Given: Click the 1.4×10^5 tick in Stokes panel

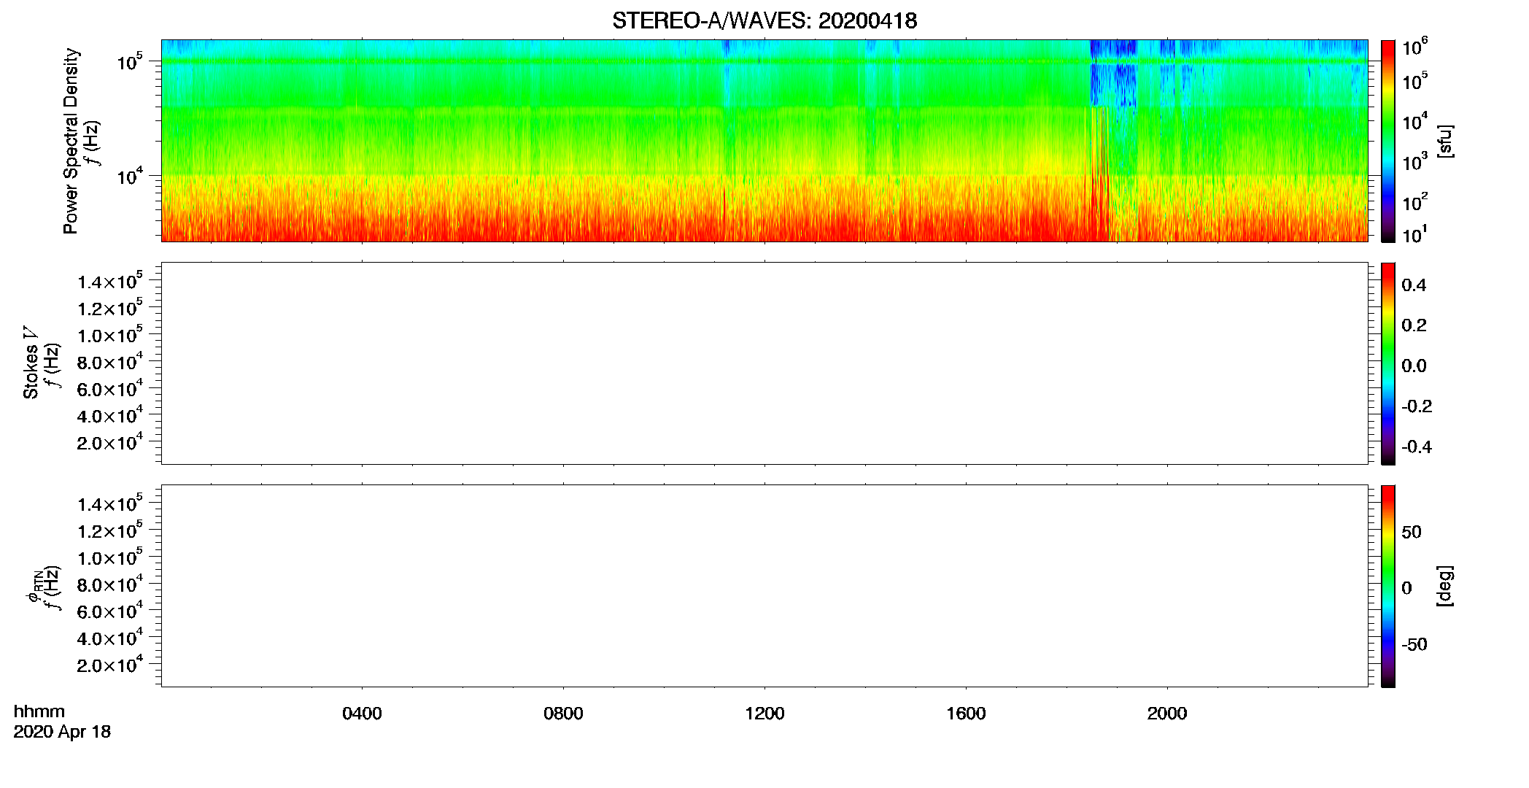Looking at the screenshot, I should (x=110, y=281).
